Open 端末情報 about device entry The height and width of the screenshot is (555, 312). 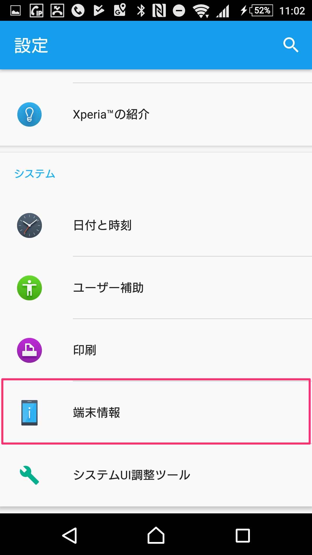pyautogui.click(x=97, y=413)
